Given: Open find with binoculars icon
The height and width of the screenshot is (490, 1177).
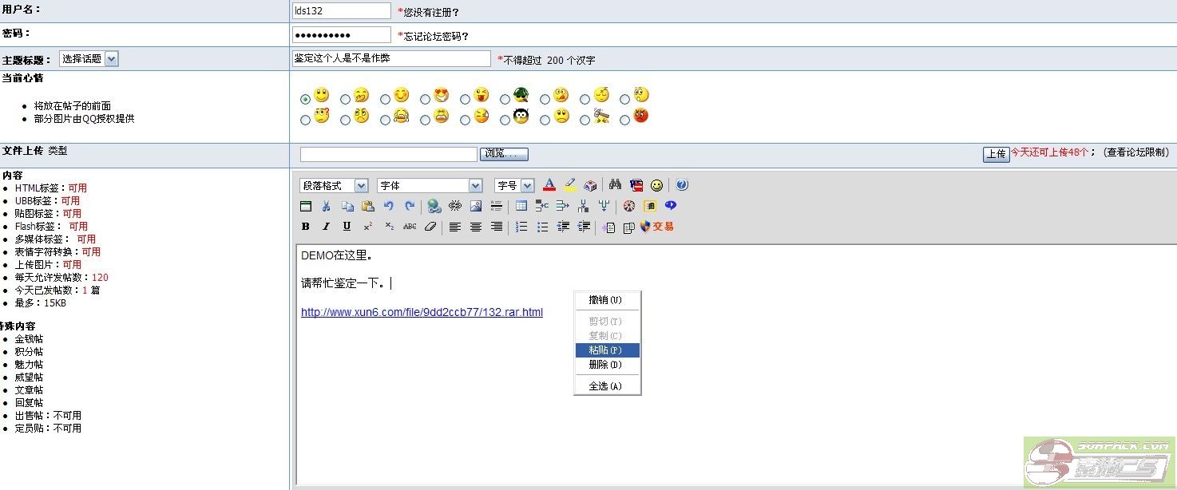Looking at the screenshot, I should 615,185.
